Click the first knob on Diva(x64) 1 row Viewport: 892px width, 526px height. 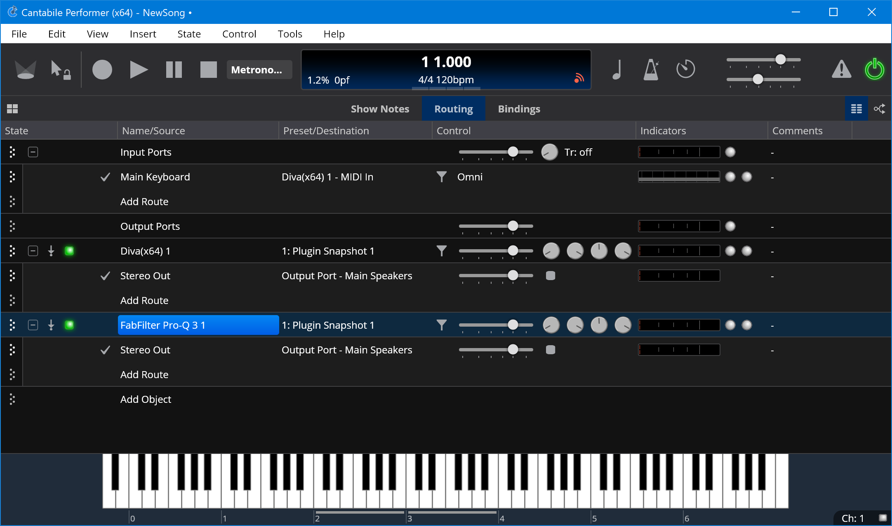click(551, 251)
